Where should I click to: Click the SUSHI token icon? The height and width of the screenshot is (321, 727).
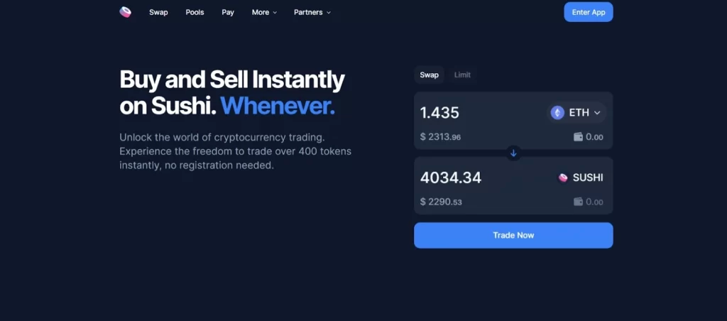(563, 178)
